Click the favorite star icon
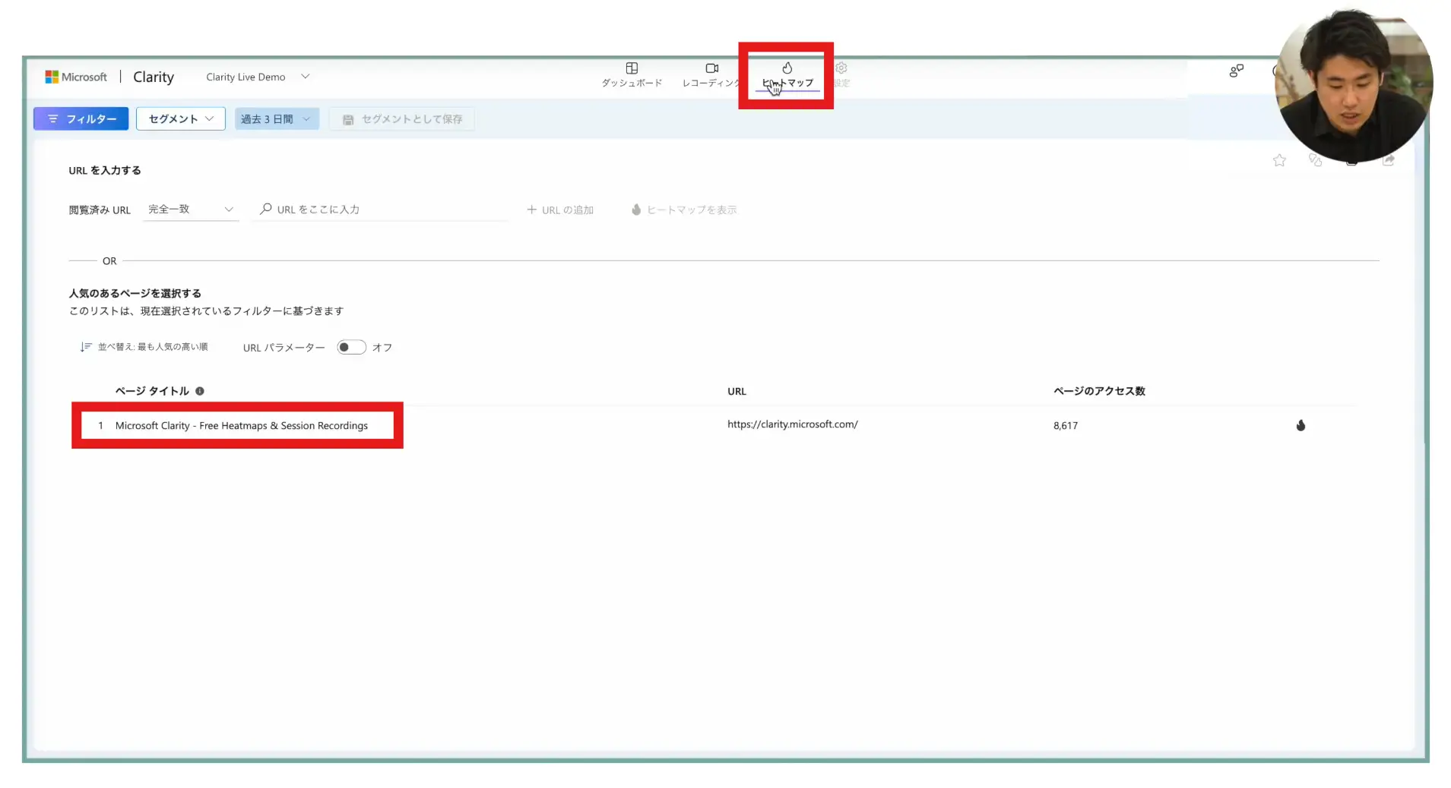 1279,160
